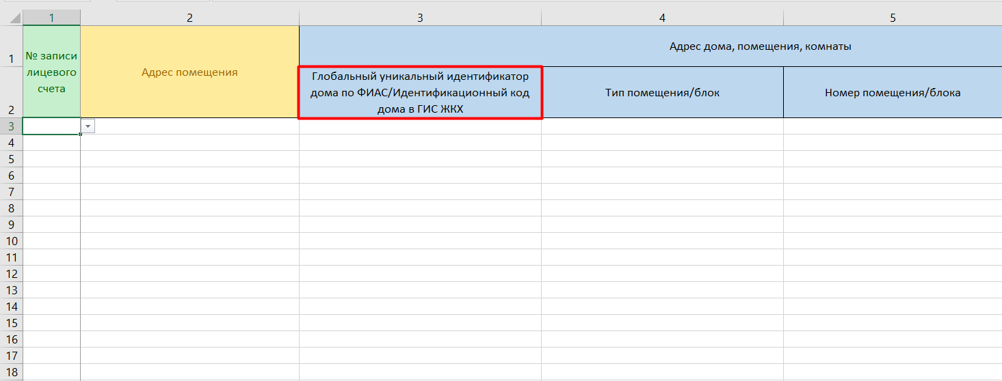Select row header 5
This screenshot has height=381, width=1002.
pos(11,159)
